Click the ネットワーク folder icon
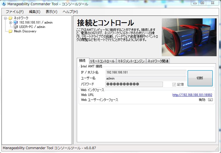 point(10,18)
